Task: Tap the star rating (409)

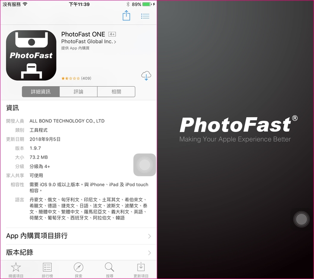Action: coord(76,78)
